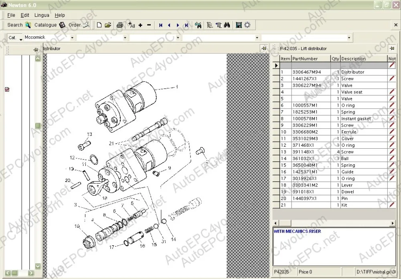This screenshot has width=401, height=279.
Task: Zoom out using the minus toolbar icon
Action: click(148, 25)
